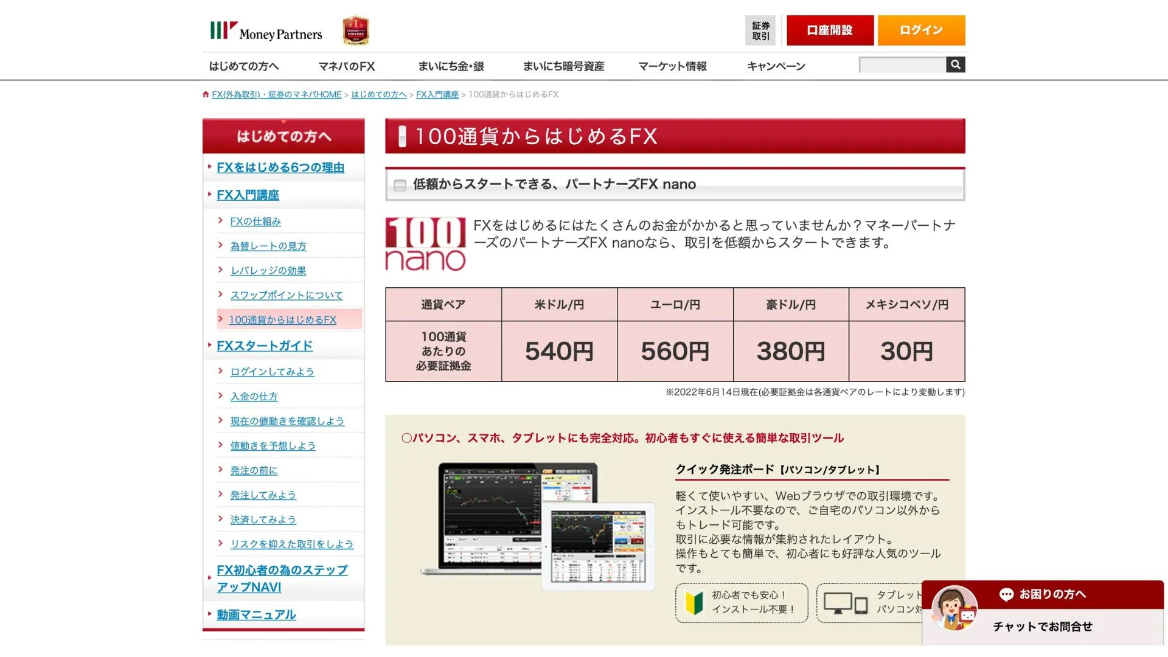The image size is (1168, 657).
Task: Click the chat operator avatar icon
Action: tap(954, 609)
